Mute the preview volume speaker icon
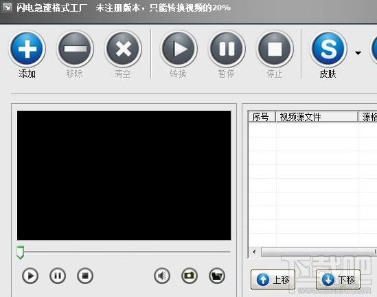Viewport: 377px width, 297px height. pos(162,276)
